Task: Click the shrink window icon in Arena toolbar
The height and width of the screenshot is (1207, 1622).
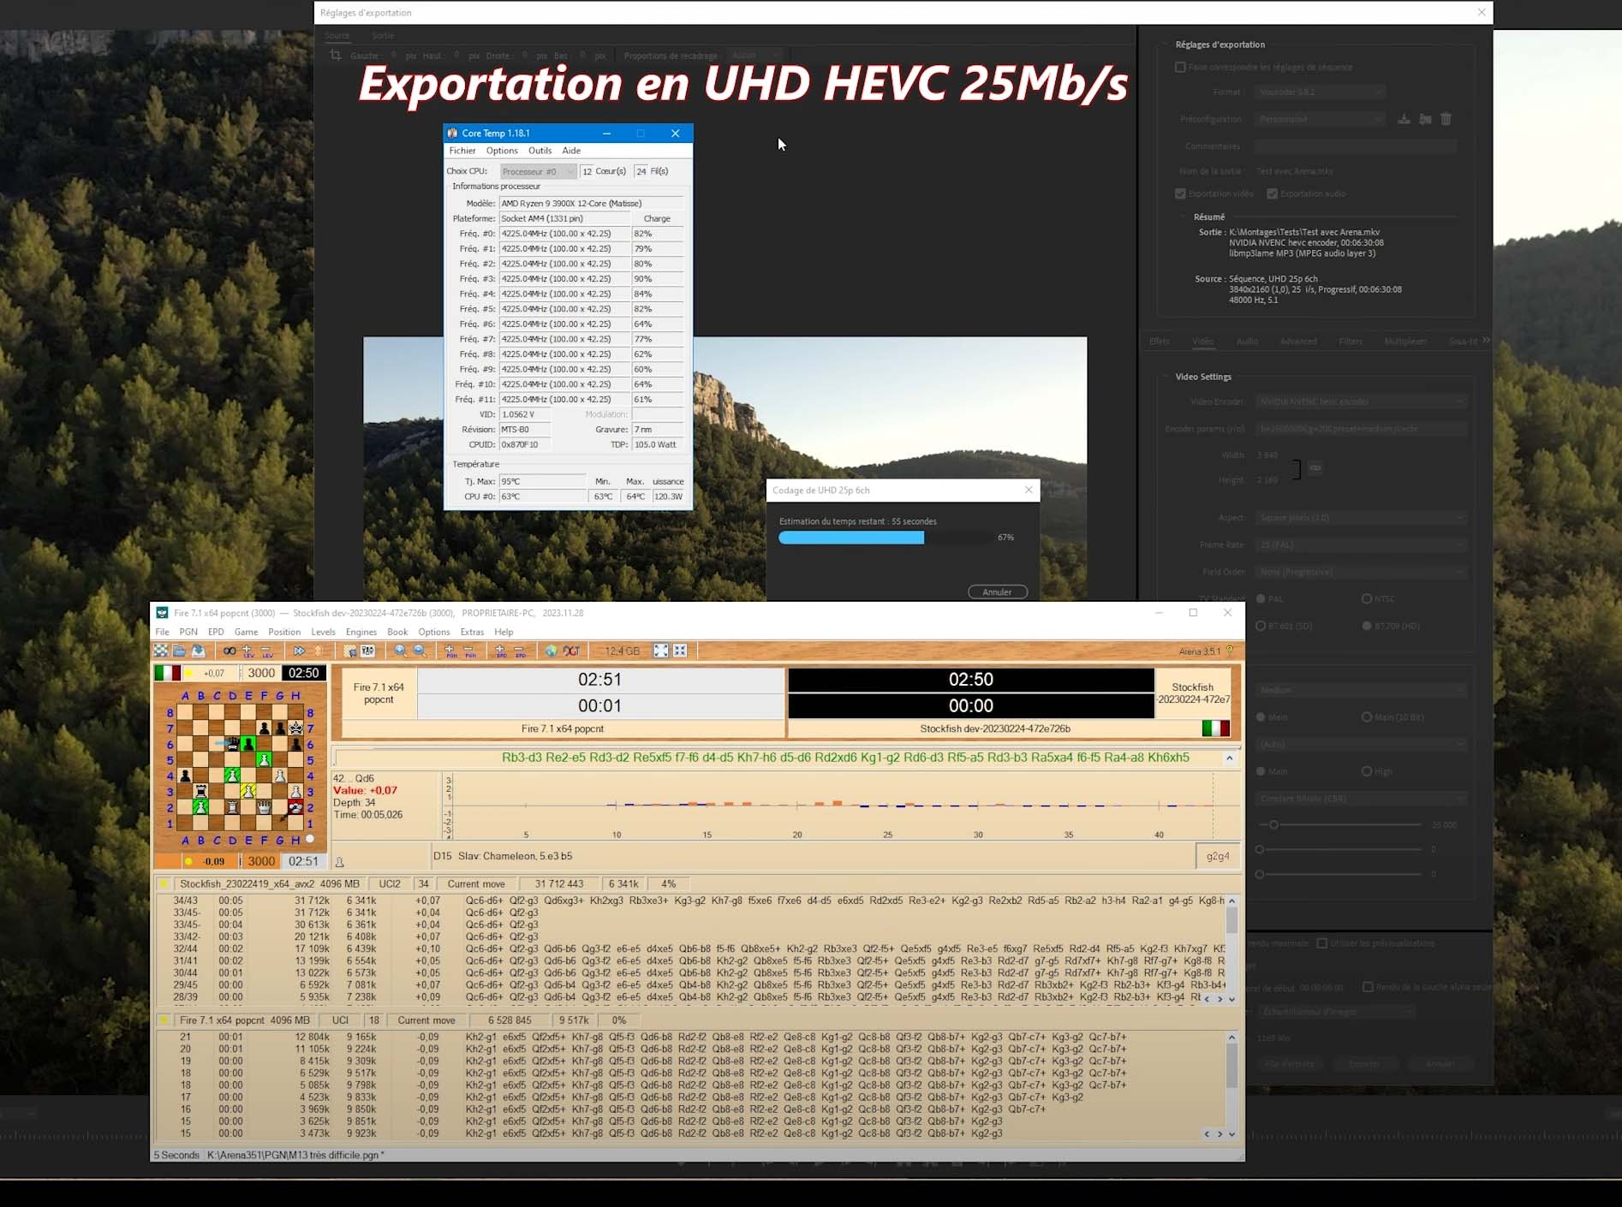Action: (680, 651)
